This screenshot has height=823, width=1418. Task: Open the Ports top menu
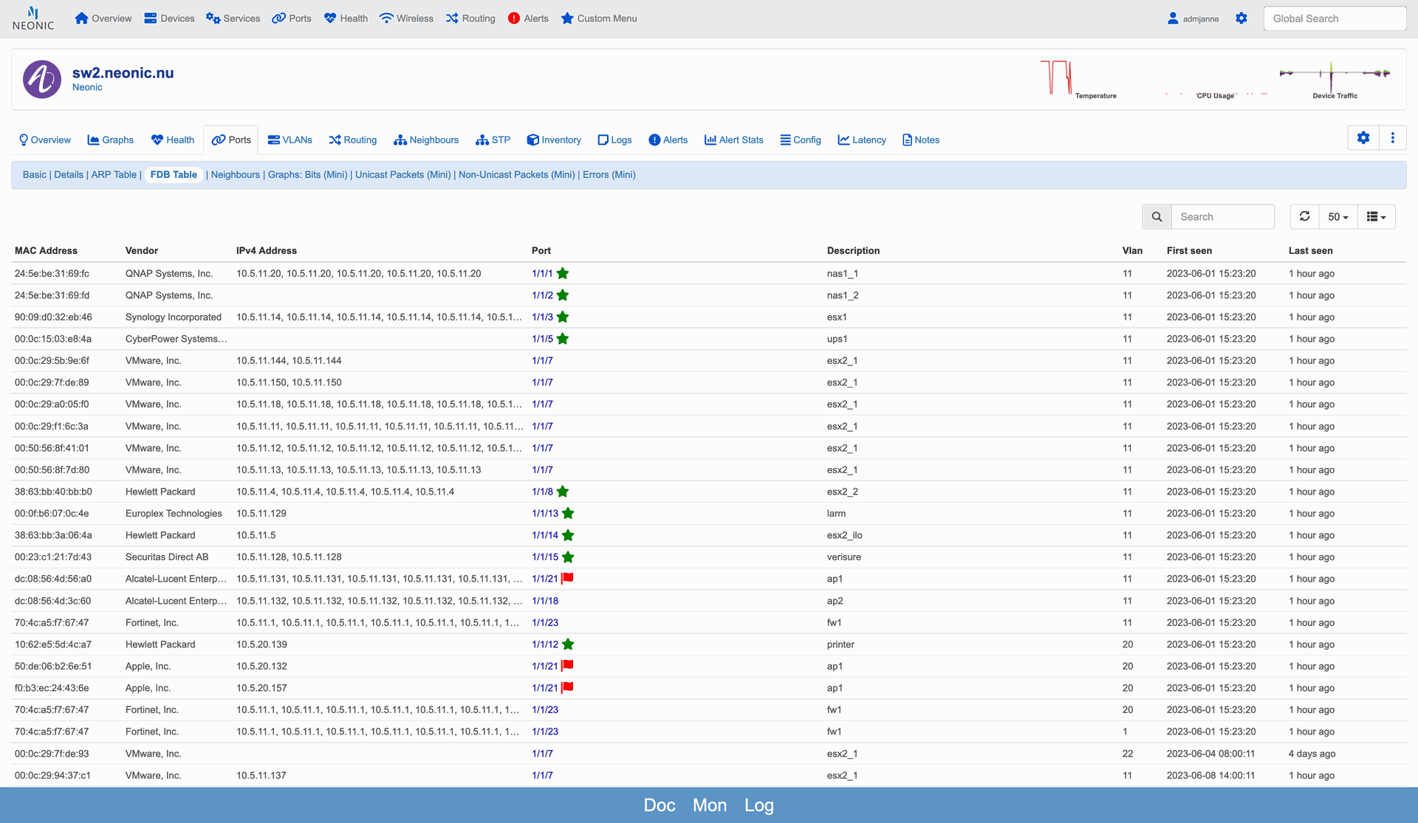click(292, 18)
